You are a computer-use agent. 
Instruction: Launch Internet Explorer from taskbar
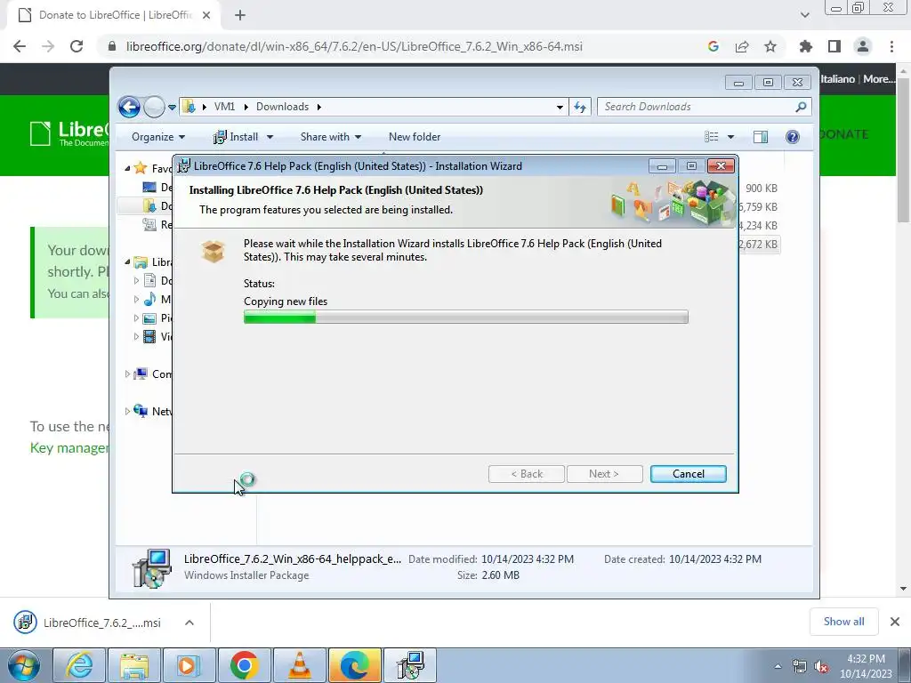pyautogui.click(x=79, y=665)
